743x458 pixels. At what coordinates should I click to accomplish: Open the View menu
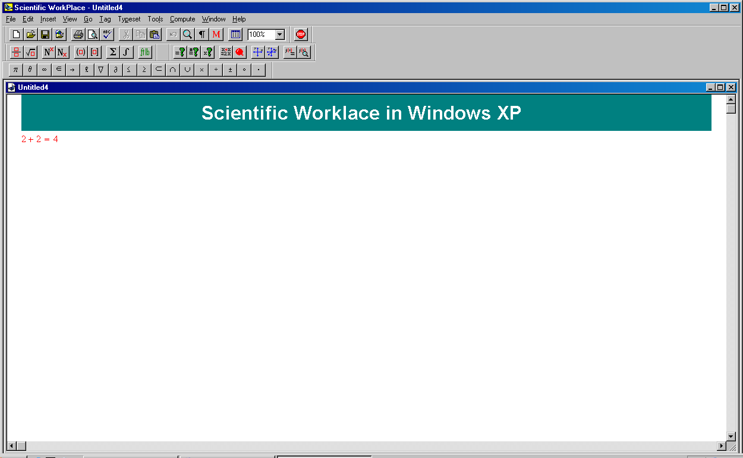click(70, 19)
